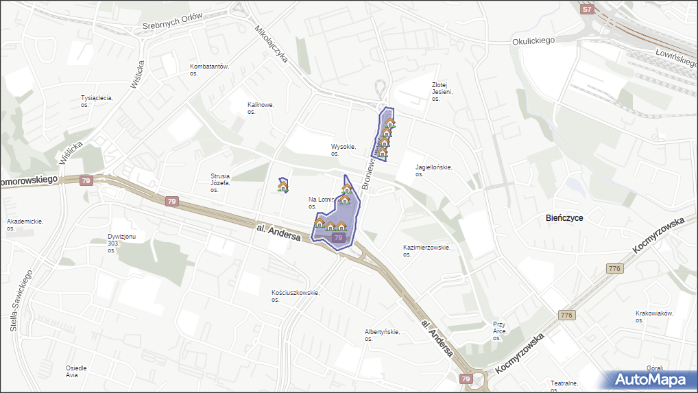Click the Kościuszkowskie os. label
Viewport: 698px width, 393px height.
point(295,296)
